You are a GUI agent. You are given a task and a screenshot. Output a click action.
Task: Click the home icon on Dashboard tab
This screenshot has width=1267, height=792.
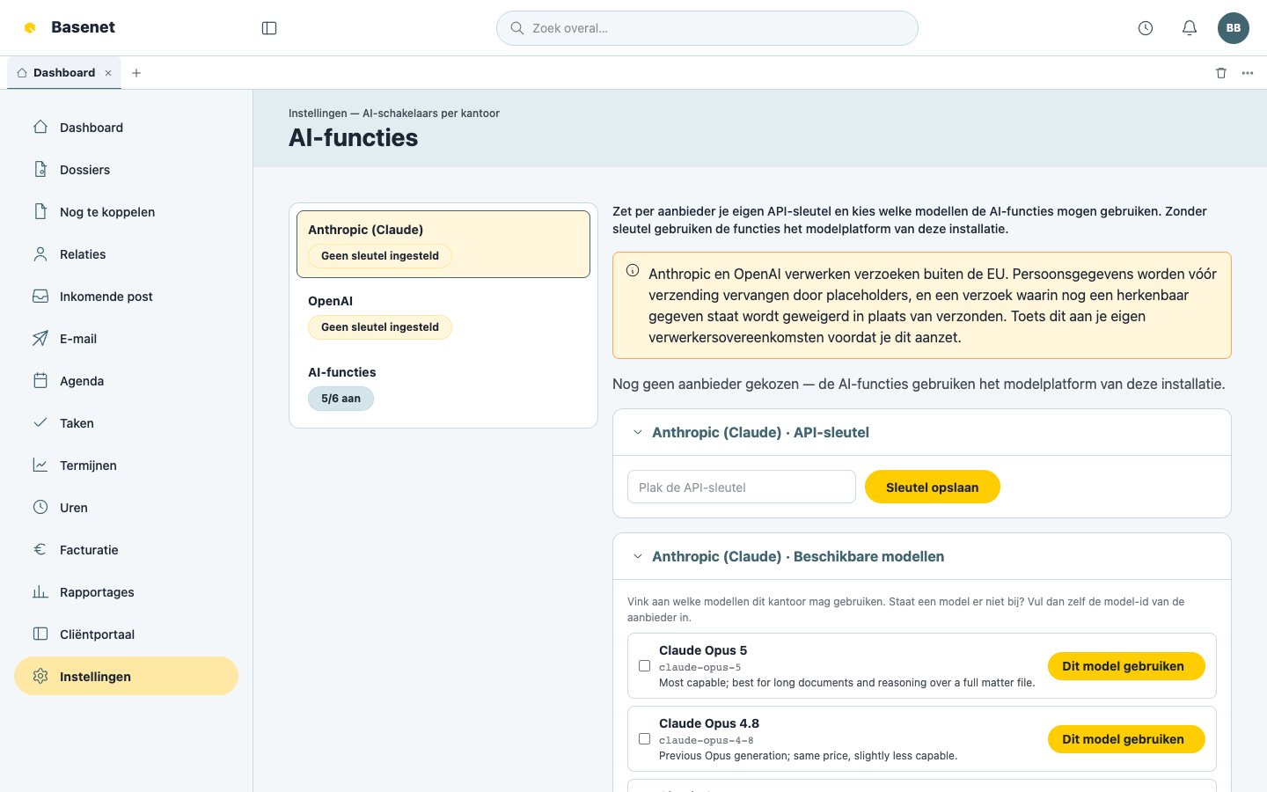[22, 73]
